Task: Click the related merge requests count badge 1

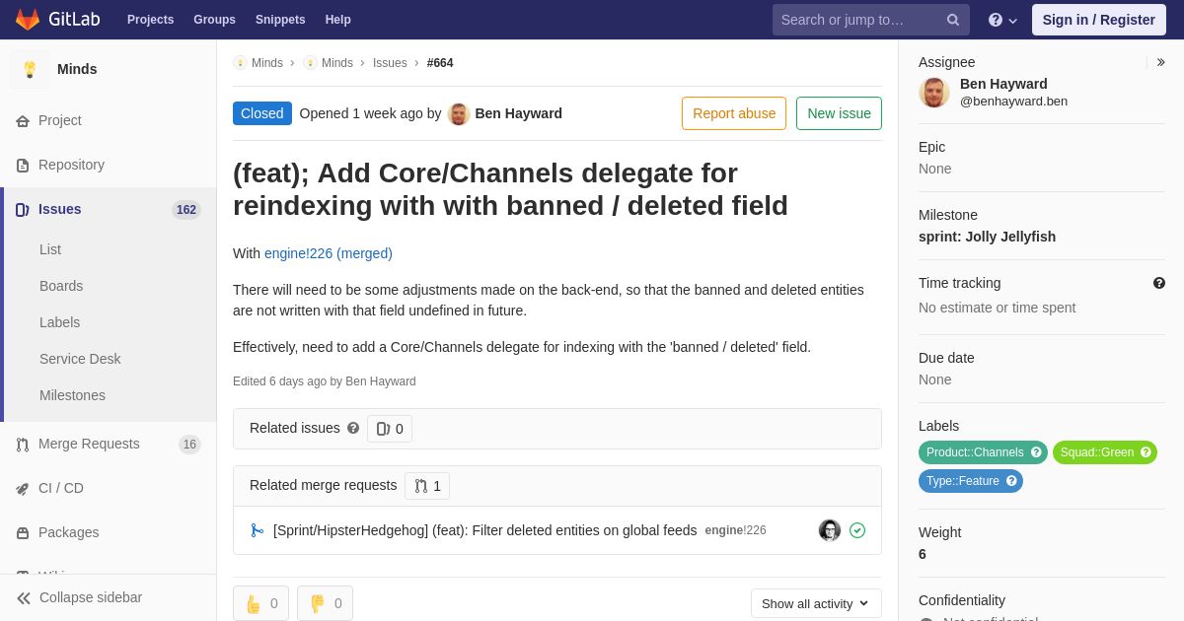Action: [427, 486]
